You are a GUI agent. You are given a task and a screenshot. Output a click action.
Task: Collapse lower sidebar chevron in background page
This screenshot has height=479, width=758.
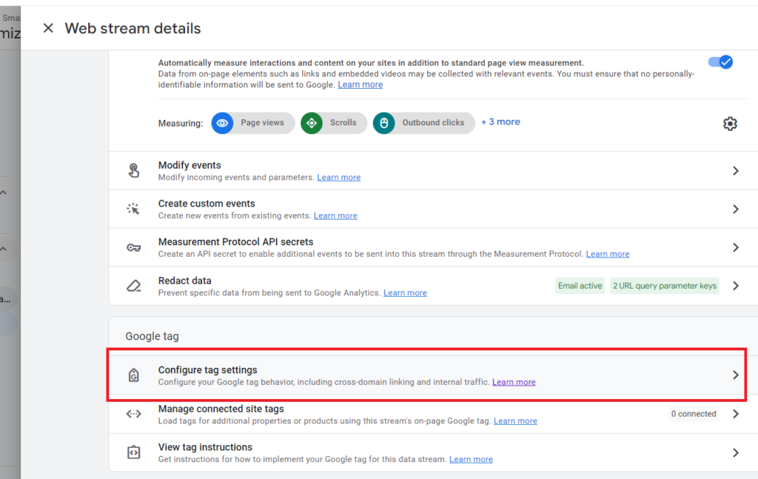click(x=4, y=249)
